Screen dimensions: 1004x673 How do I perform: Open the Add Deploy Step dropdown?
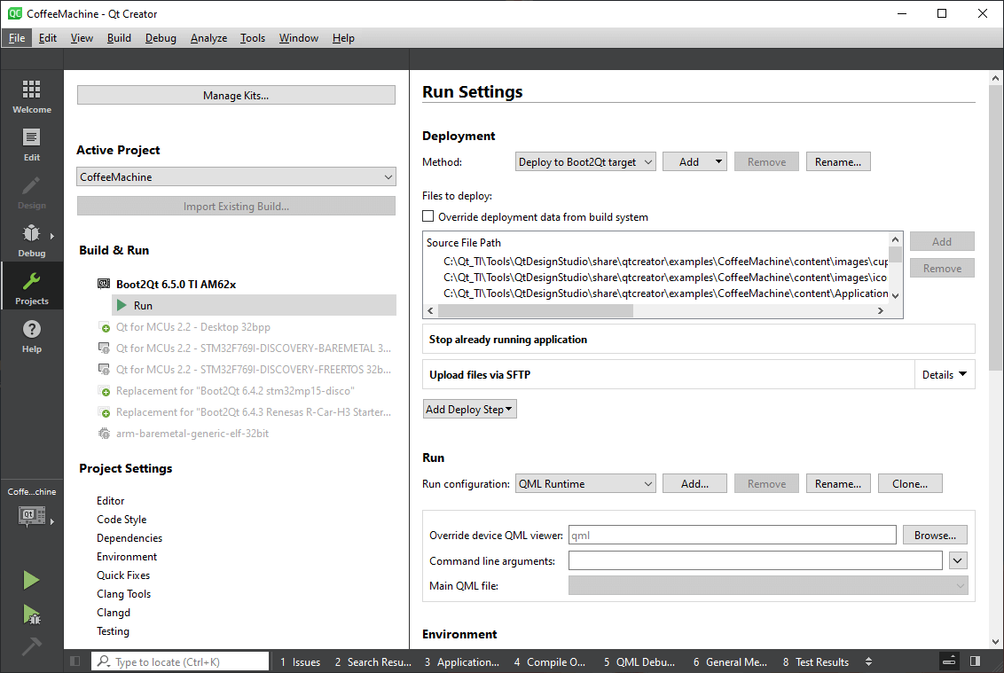[x=470, y=410]
